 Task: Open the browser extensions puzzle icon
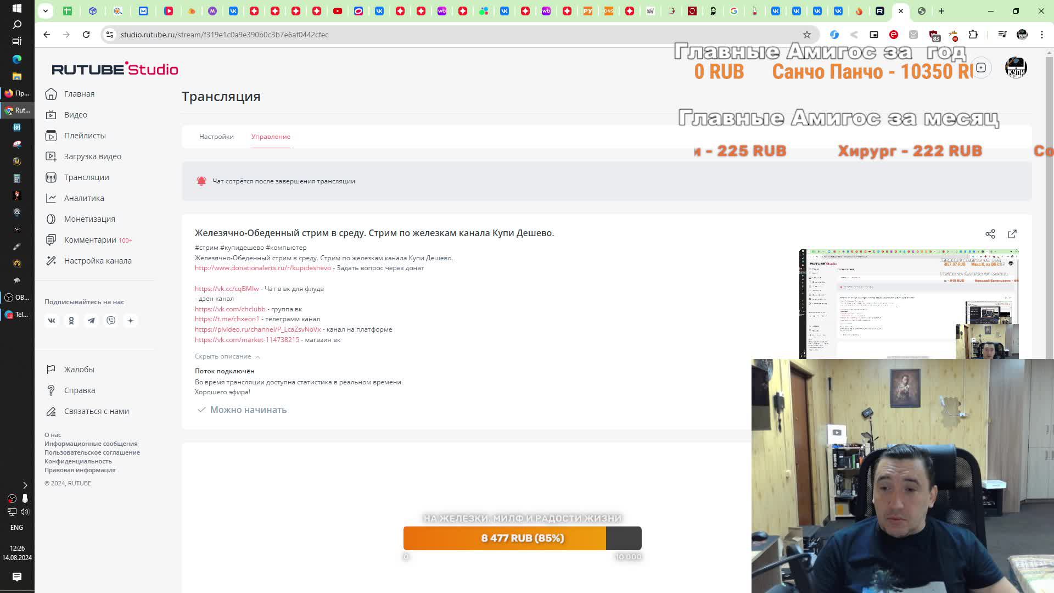(x=973, y=35)
